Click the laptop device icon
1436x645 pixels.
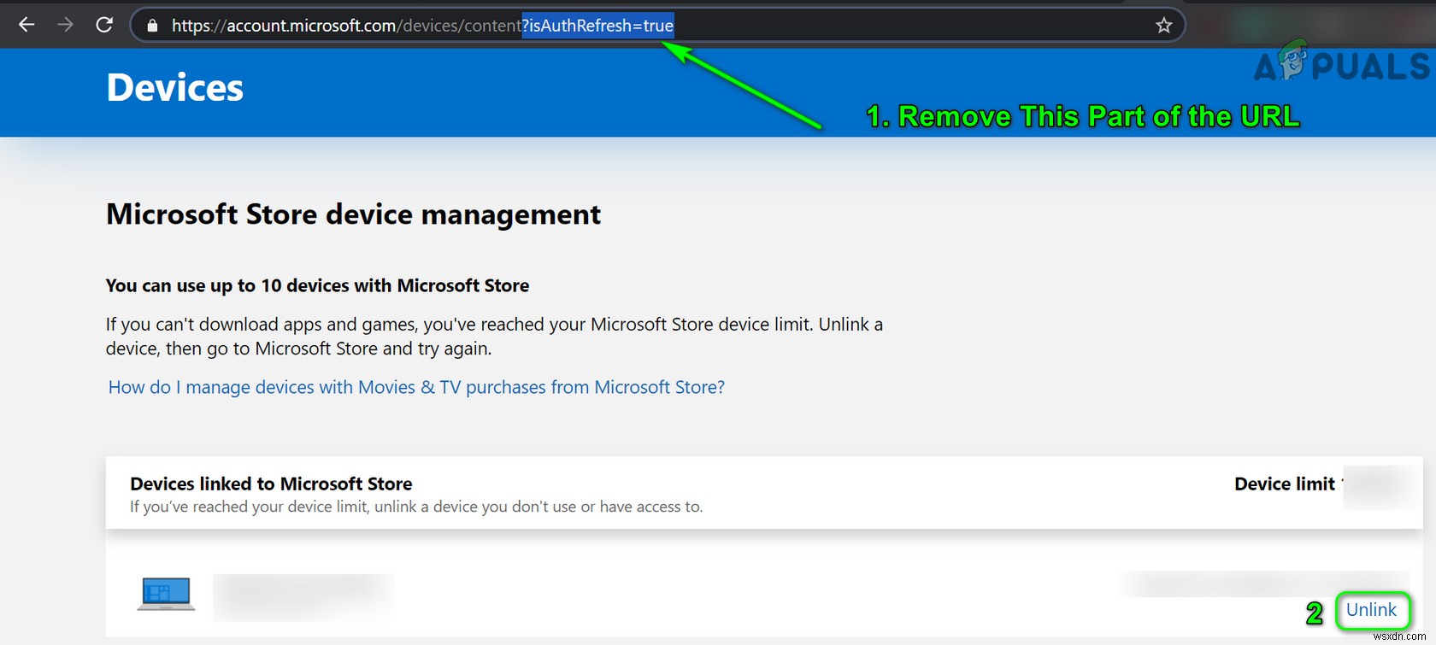[x=166, y=594]
